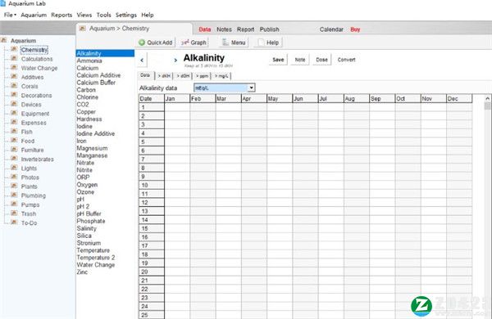Click the Note button

coord(300,60)
